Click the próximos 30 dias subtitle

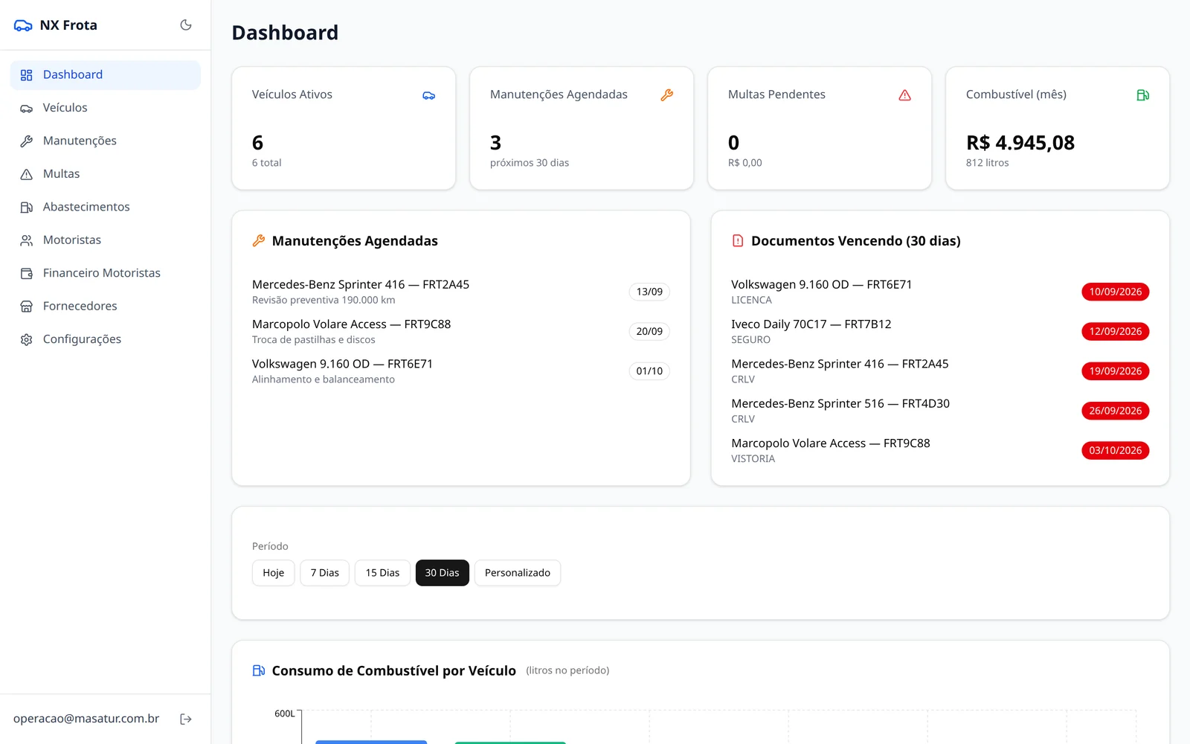530,163
